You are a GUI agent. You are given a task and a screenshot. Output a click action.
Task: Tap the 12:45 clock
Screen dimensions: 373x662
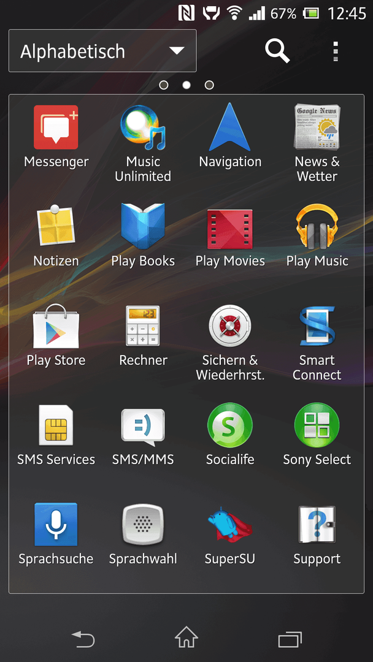point(347,13)
